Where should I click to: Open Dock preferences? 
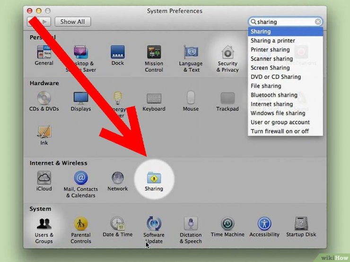[118, 52]
